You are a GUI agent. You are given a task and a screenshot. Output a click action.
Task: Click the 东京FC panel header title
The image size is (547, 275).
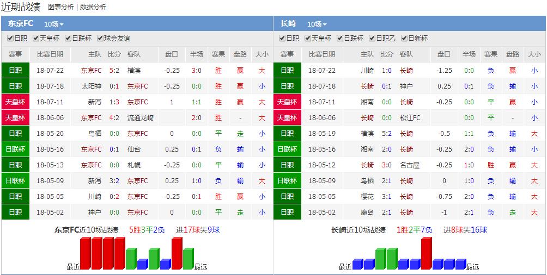(x=21, y=23)
